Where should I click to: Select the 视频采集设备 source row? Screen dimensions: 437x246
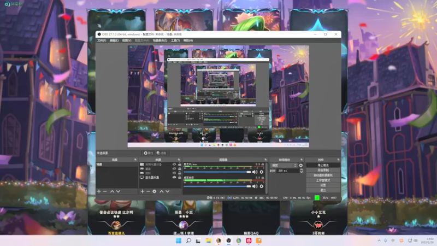coord(160,165)
